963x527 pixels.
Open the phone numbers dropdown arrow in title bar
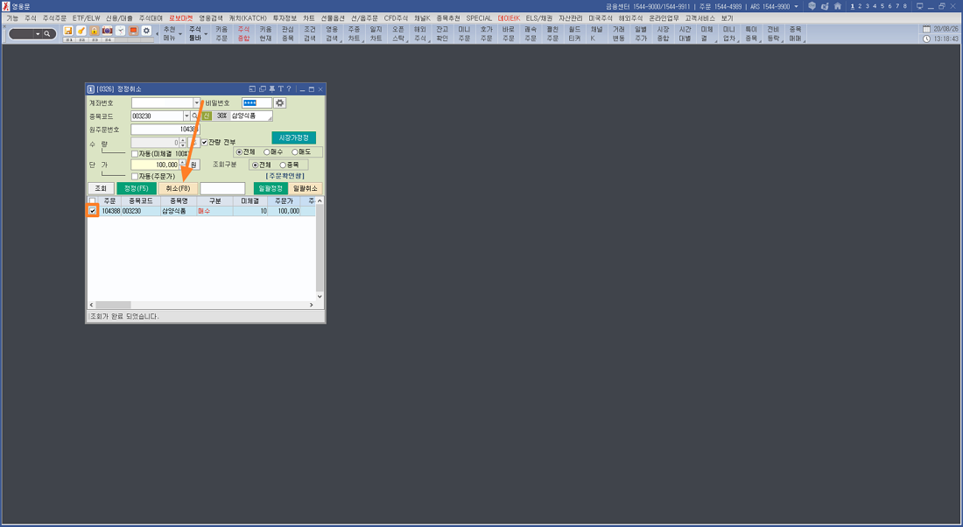[797, 6]
